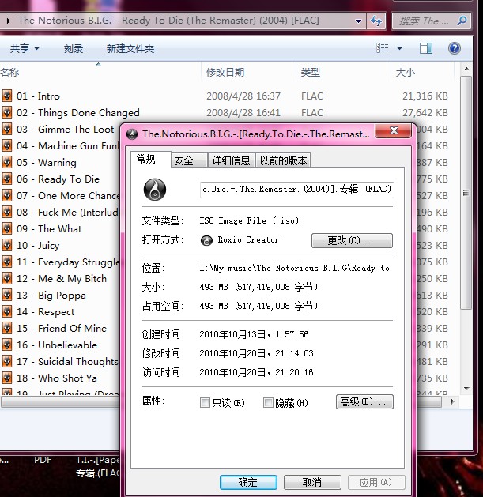Click the search magnifier icon
Image resolution: width=483 pixels, height=497 pixels.
[462, 21]
